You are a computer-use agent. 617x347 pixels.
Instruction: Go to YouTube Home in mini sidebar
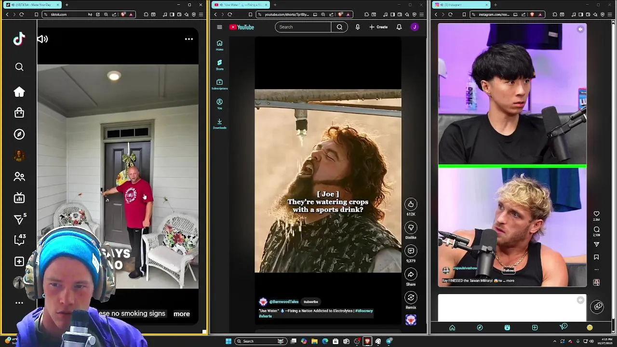pos(219,45)
